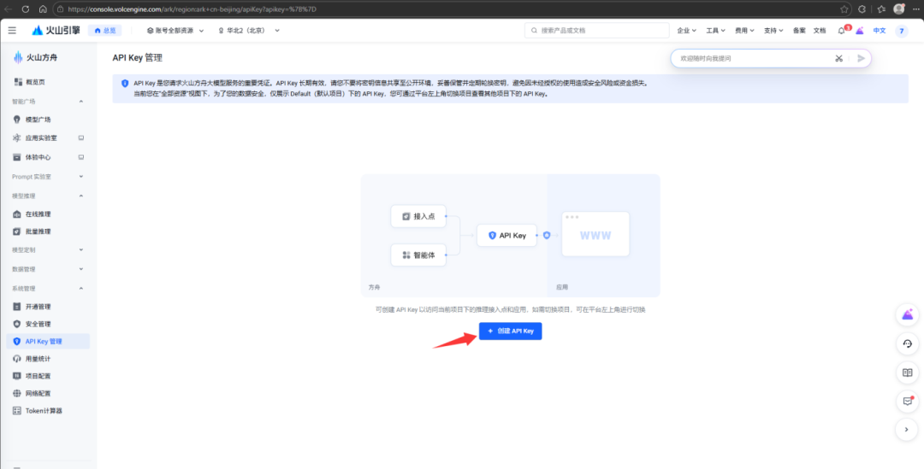The image size is (924, 469).
Task: Open the 企业 dropdown menu
Action: (686, 31)
